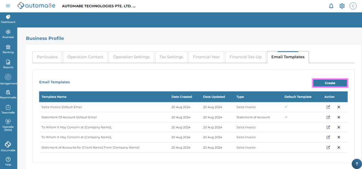Click the Type column header
The height and width of the screenshot is (169, 362).
(x=240, y=97)
